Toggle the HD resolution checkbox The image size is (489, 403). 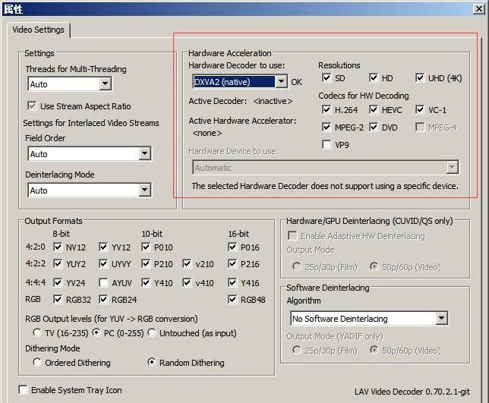pyautogui.click(x=374, y=77)
